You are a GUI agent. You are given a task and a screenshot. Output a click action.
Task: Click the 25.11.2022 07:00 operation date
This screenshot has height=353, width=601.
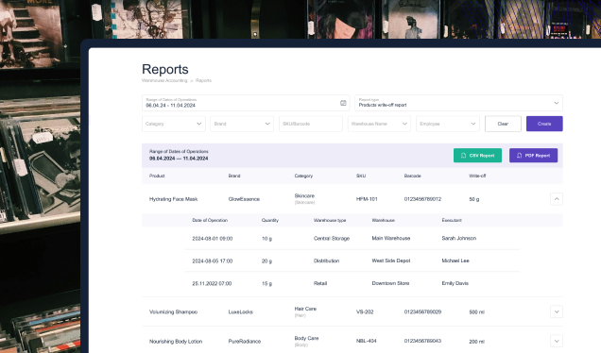pyautogui.click(x=212, y=284)
